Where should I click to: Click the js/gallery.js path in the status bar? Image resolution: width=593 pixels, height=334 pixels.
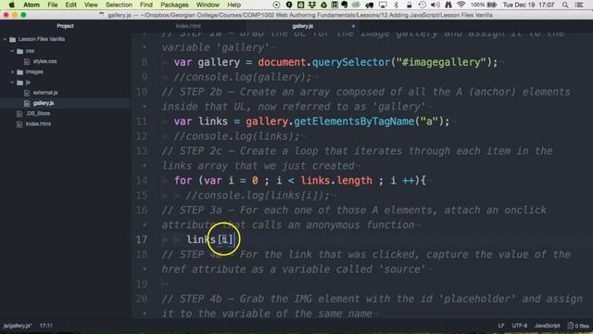tap(18, 326)
